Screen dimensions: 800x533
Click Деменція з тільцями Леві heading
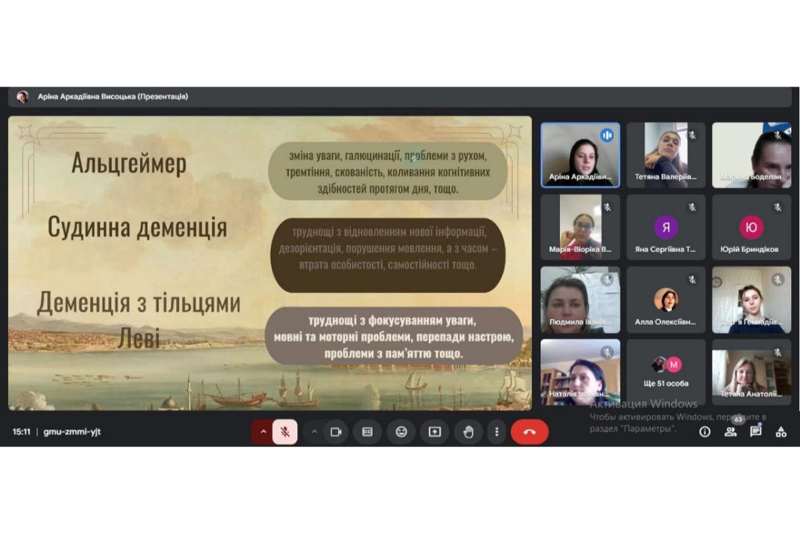139,321
